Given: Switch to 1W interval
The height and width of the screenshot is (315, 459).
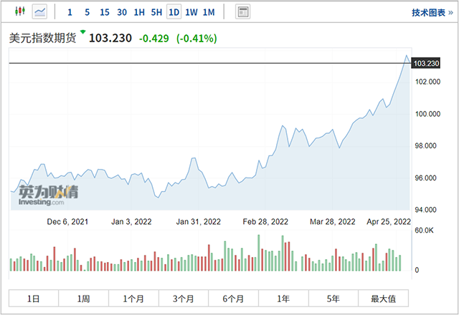Looking at the screenshot, I should click(191, 12).
